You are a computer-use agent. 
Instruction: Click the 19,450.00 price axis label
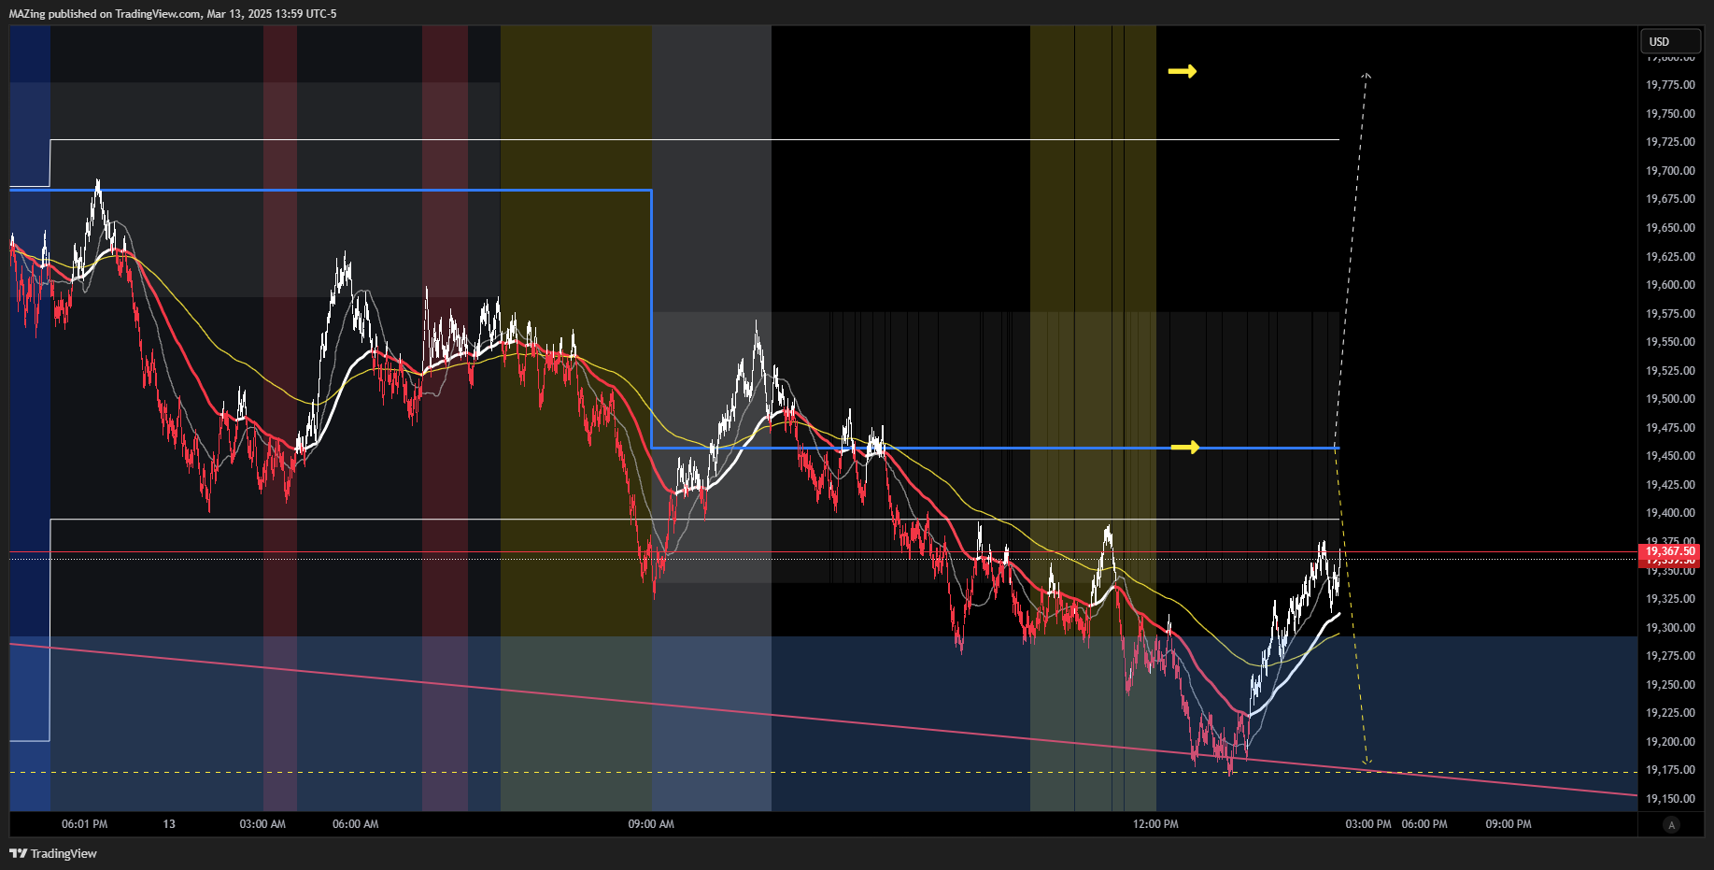(1670, 456)
